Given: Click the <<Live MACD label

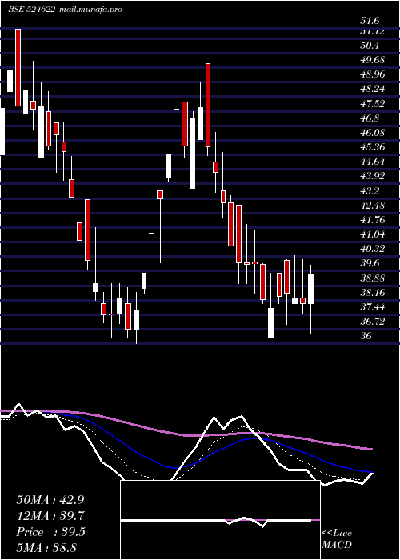Looking at the screenshot, I should tap(337, 539).
